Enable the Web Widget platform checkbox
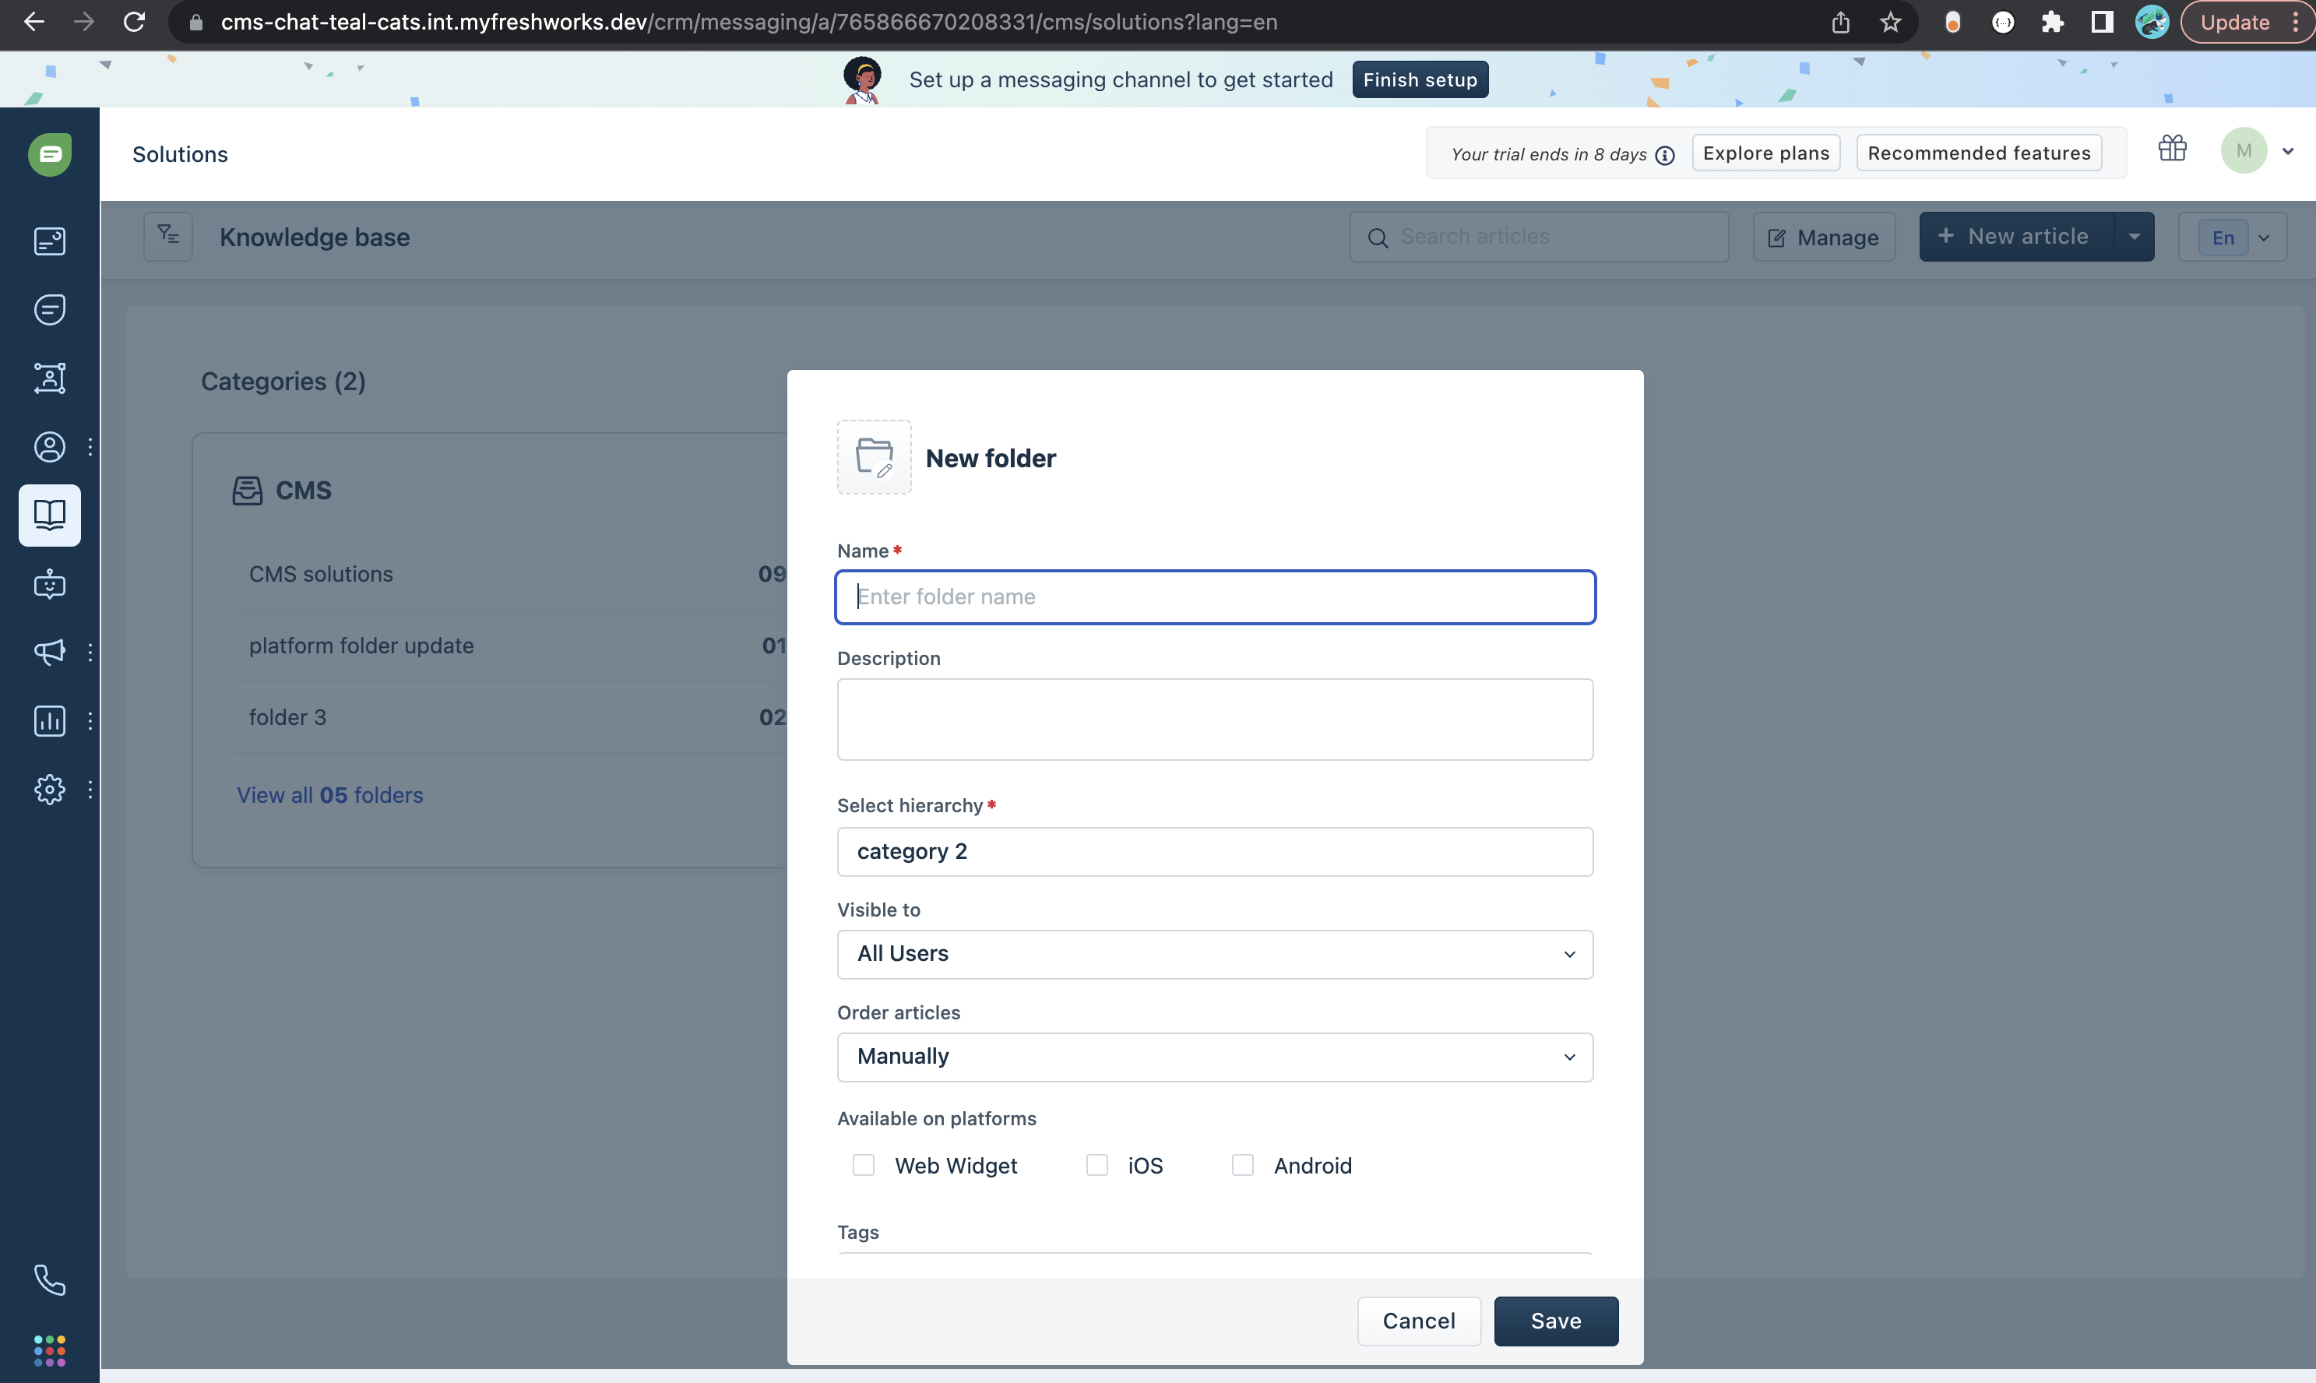 click(863, 1165)
